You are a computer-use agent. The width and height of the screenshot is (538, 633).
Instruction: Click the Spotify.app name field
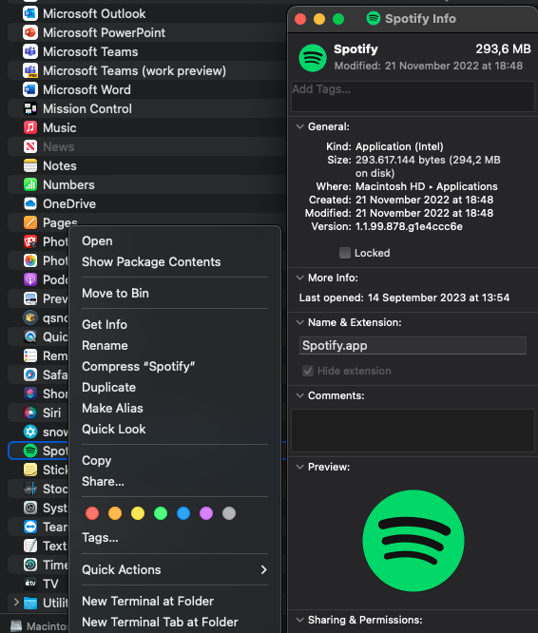point(413,346)
